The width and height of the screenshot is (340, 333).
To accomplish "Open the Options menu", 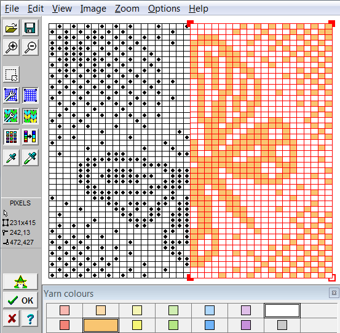I will tap(164, 9).
